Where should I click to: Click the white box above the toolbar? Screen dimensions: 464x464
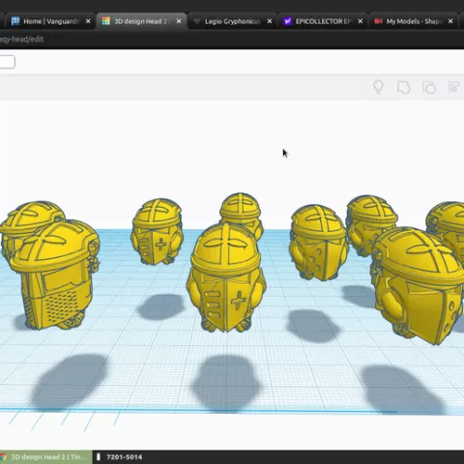click(x=7, y=62)
